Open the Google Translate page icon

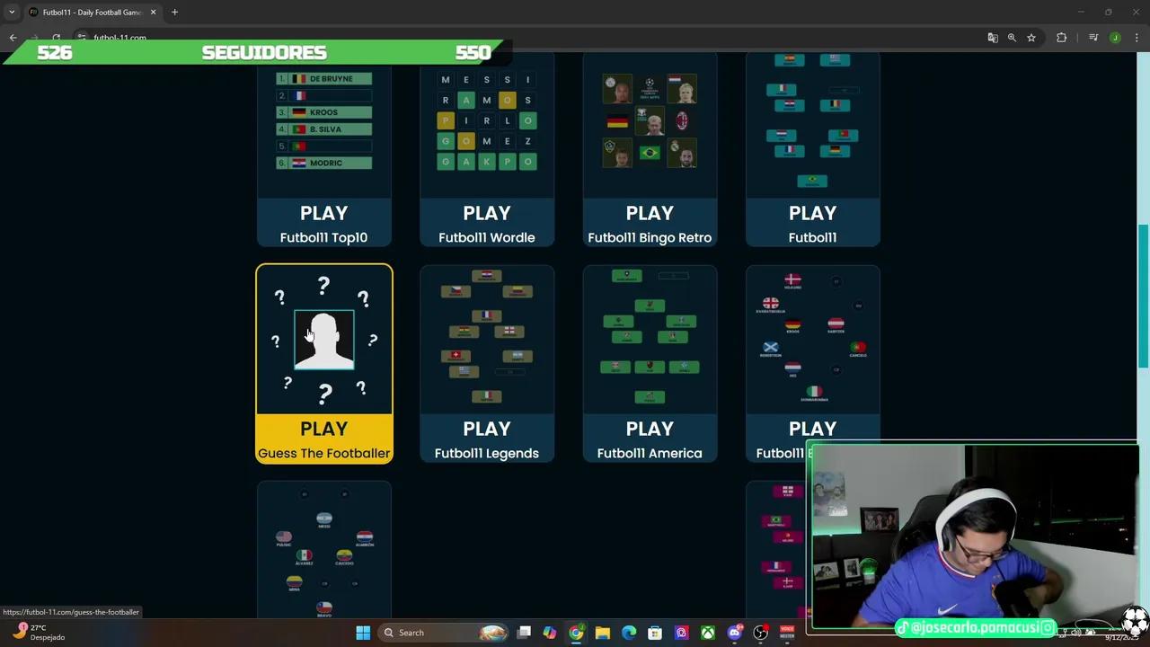(x=992, y=38)
